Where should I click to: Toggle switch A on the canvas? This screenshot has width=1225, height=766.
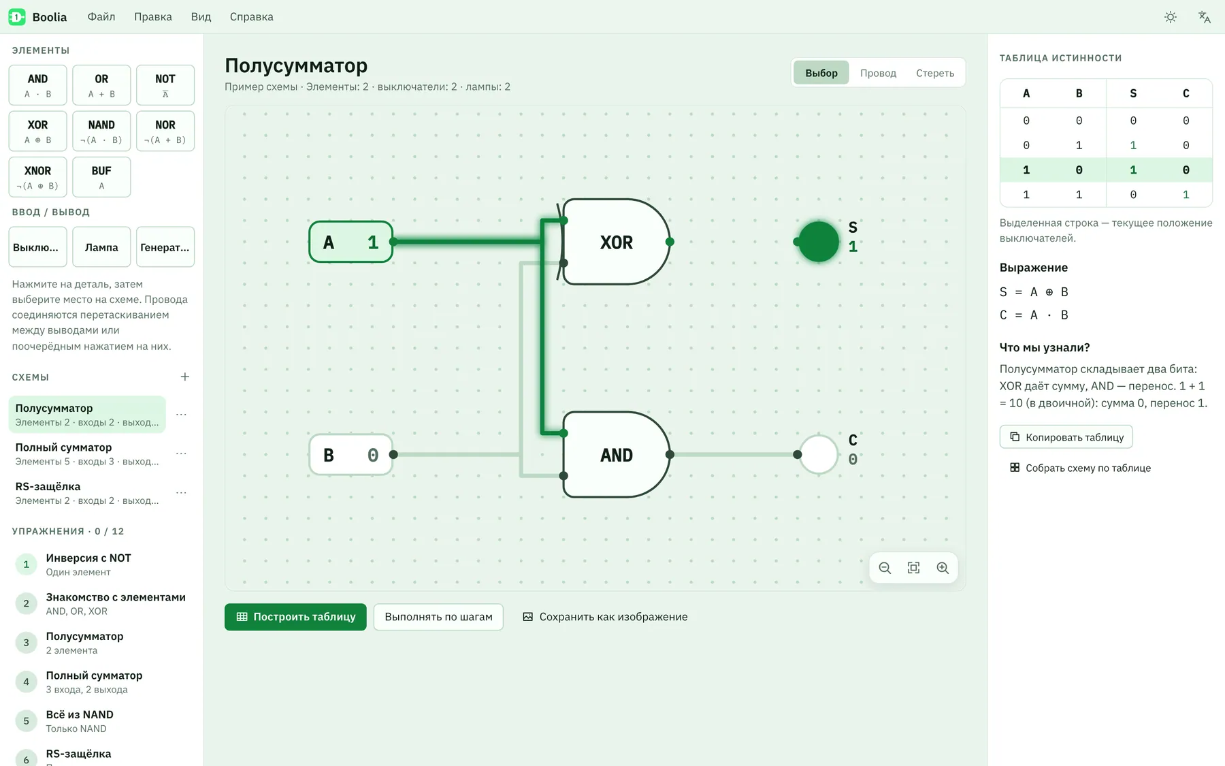coord(350,242)
